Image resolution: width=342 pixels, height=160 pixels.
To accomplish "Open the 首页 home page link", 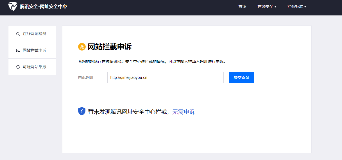I will coord(242,6).
